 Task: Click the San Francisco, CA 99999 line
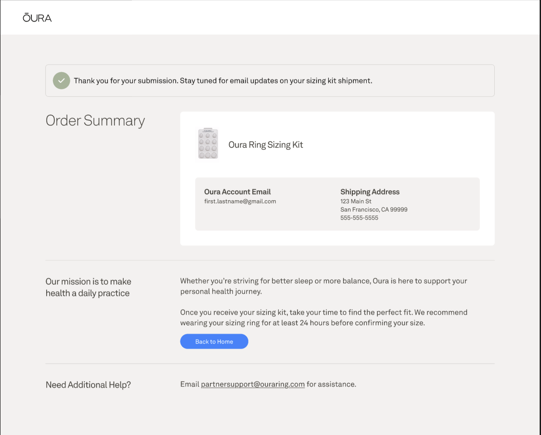click(374, 210)
